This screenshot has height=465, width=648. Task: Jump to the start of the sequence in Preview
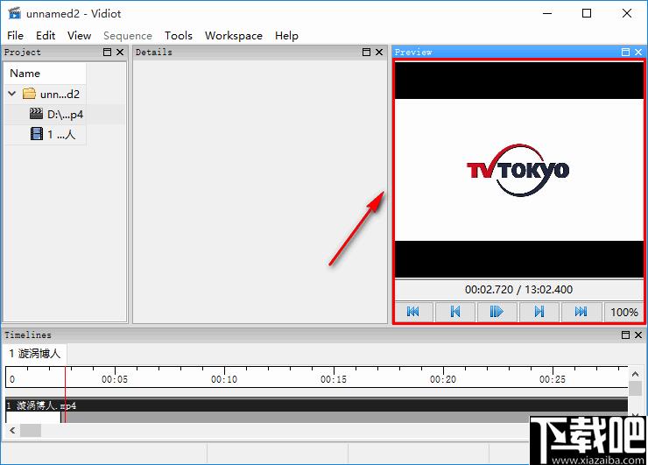(413, 312)
